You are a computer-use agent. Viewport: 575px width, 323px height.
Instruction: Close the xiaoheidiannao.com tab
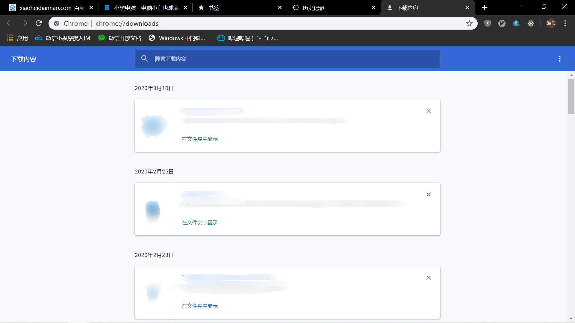pos(91,8)
